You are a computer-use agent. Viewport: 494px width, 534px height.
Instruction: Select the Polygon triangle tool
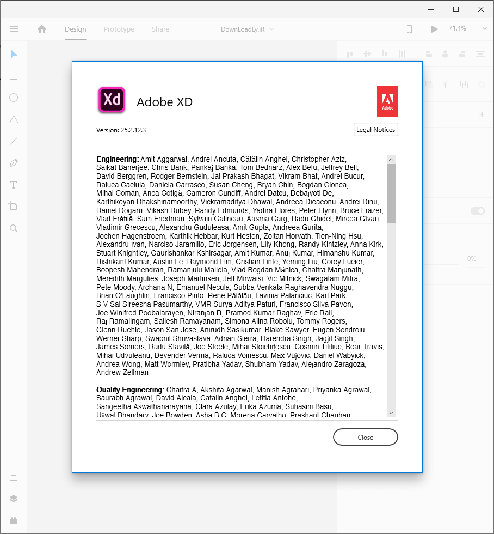(14, 119)
